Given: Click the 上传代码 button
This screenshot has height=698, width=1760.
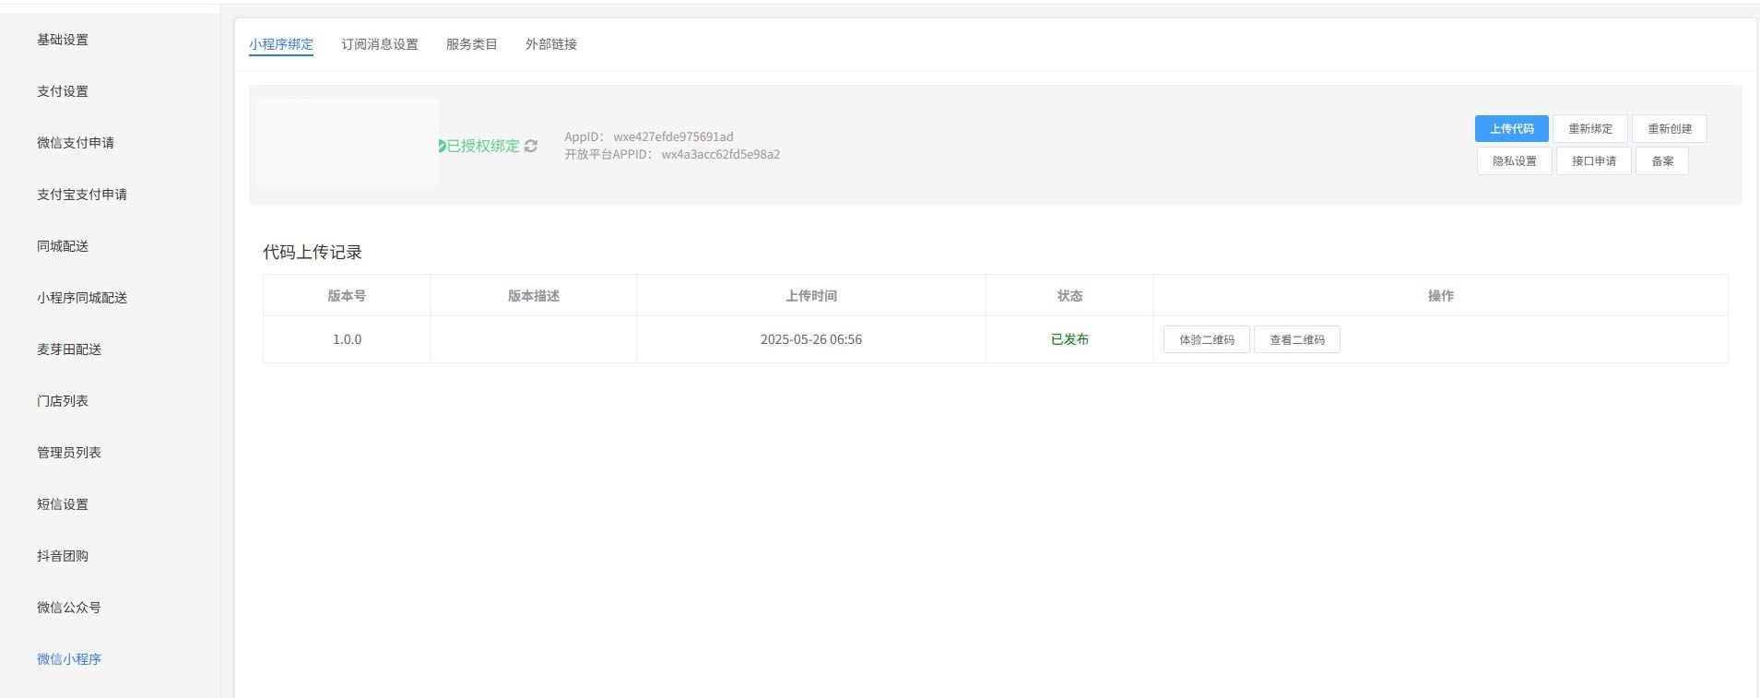Looking at the screenshot, I should click(1511, 129).
